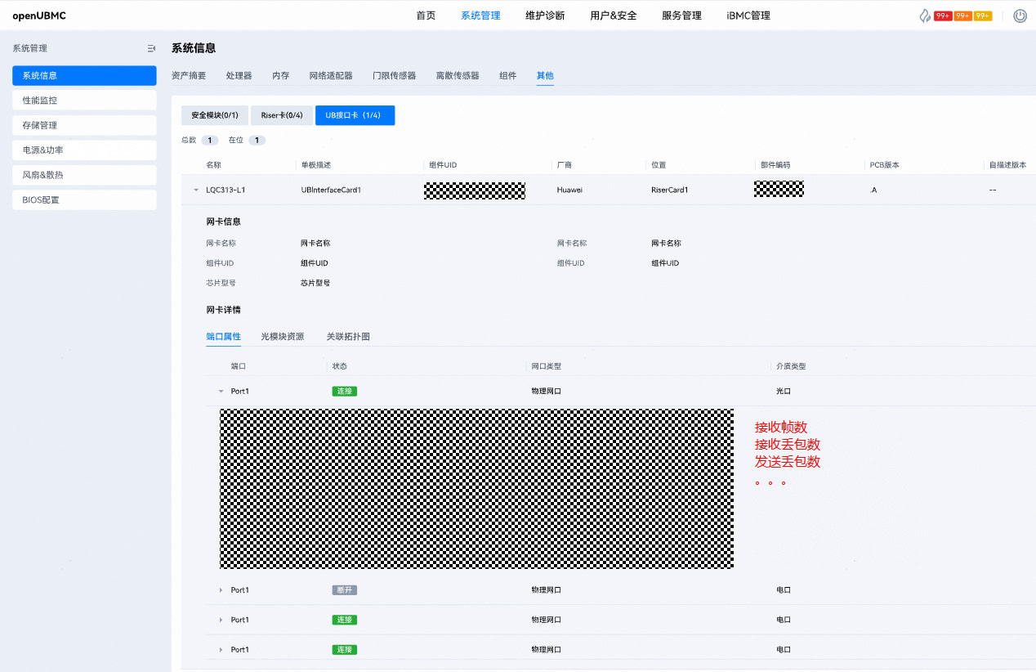Show the 关联拓扑图 tab

pyautogui.click(x=348, y=336)
